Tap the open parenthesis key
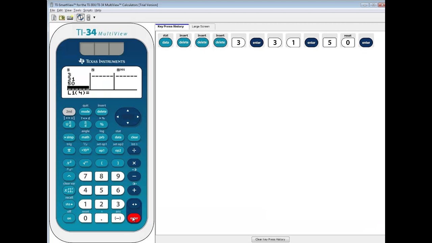 [x=102, y=163]
